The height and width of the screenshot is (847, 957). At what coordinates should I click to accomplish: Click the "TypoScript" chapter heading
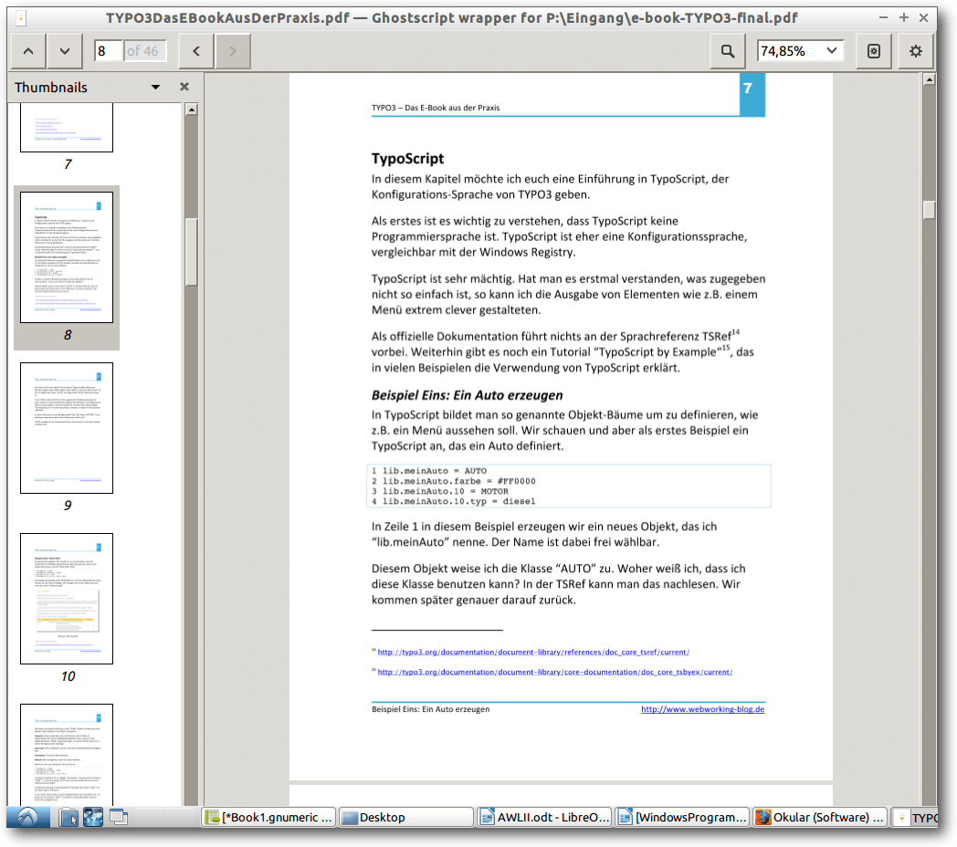pos(407,159)
